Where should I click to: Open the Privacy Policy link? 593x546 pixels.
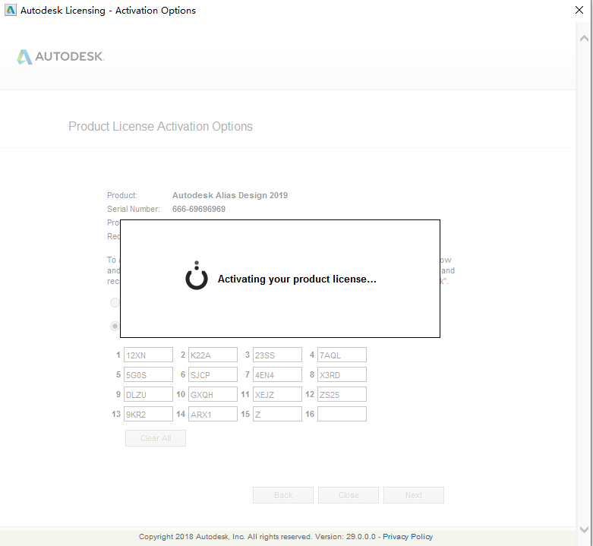408,537
